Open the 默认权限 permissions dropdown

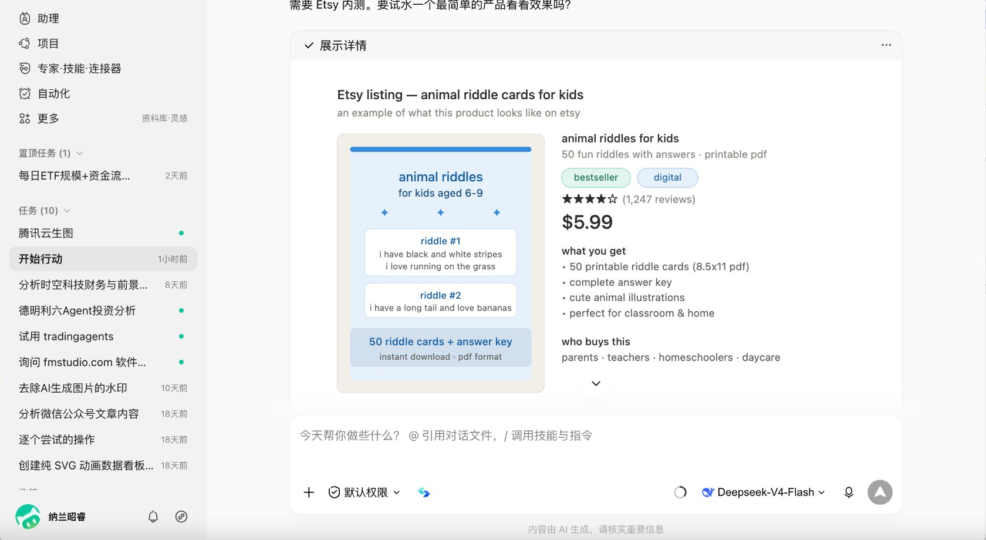coord(364,492)
